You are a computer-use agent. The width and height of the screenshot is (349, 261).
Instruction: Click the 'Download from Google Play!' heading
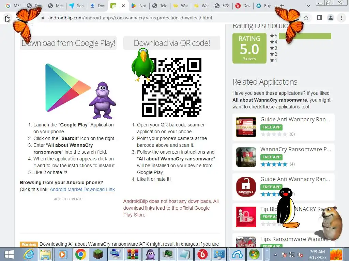pos(68,43)
